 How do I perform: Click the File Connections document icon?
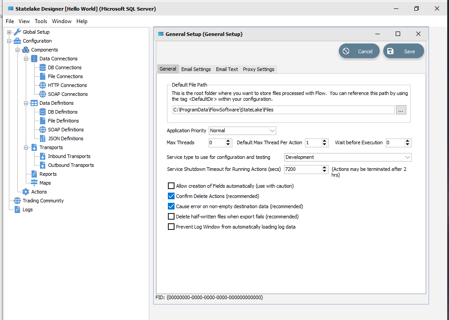[x=43, y=76]
